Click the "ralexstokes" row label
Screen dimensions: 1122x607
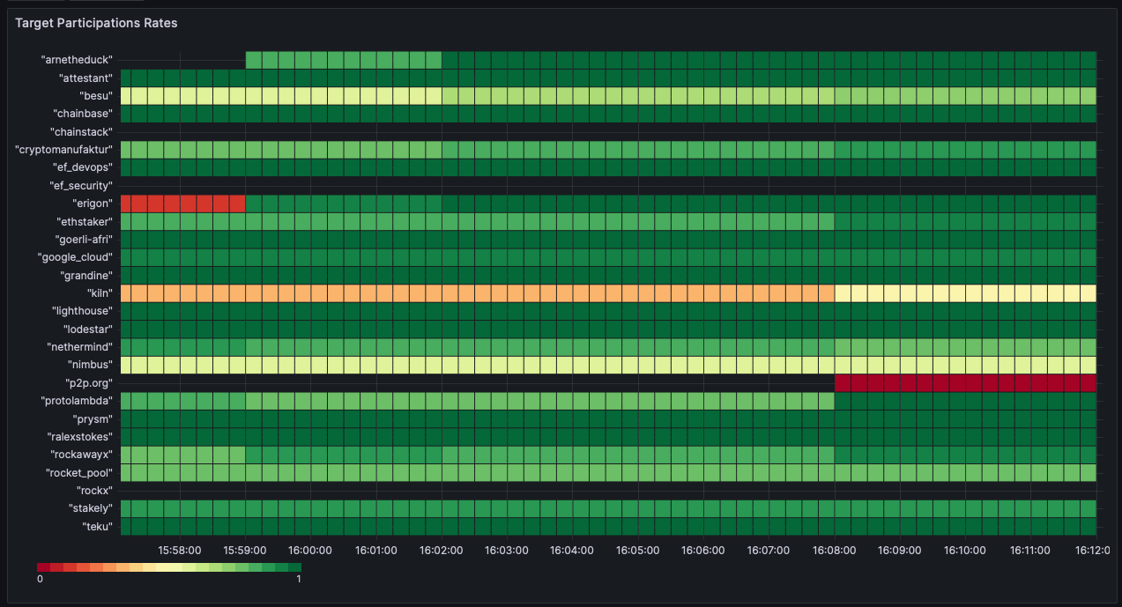click(x=80, y=437)
